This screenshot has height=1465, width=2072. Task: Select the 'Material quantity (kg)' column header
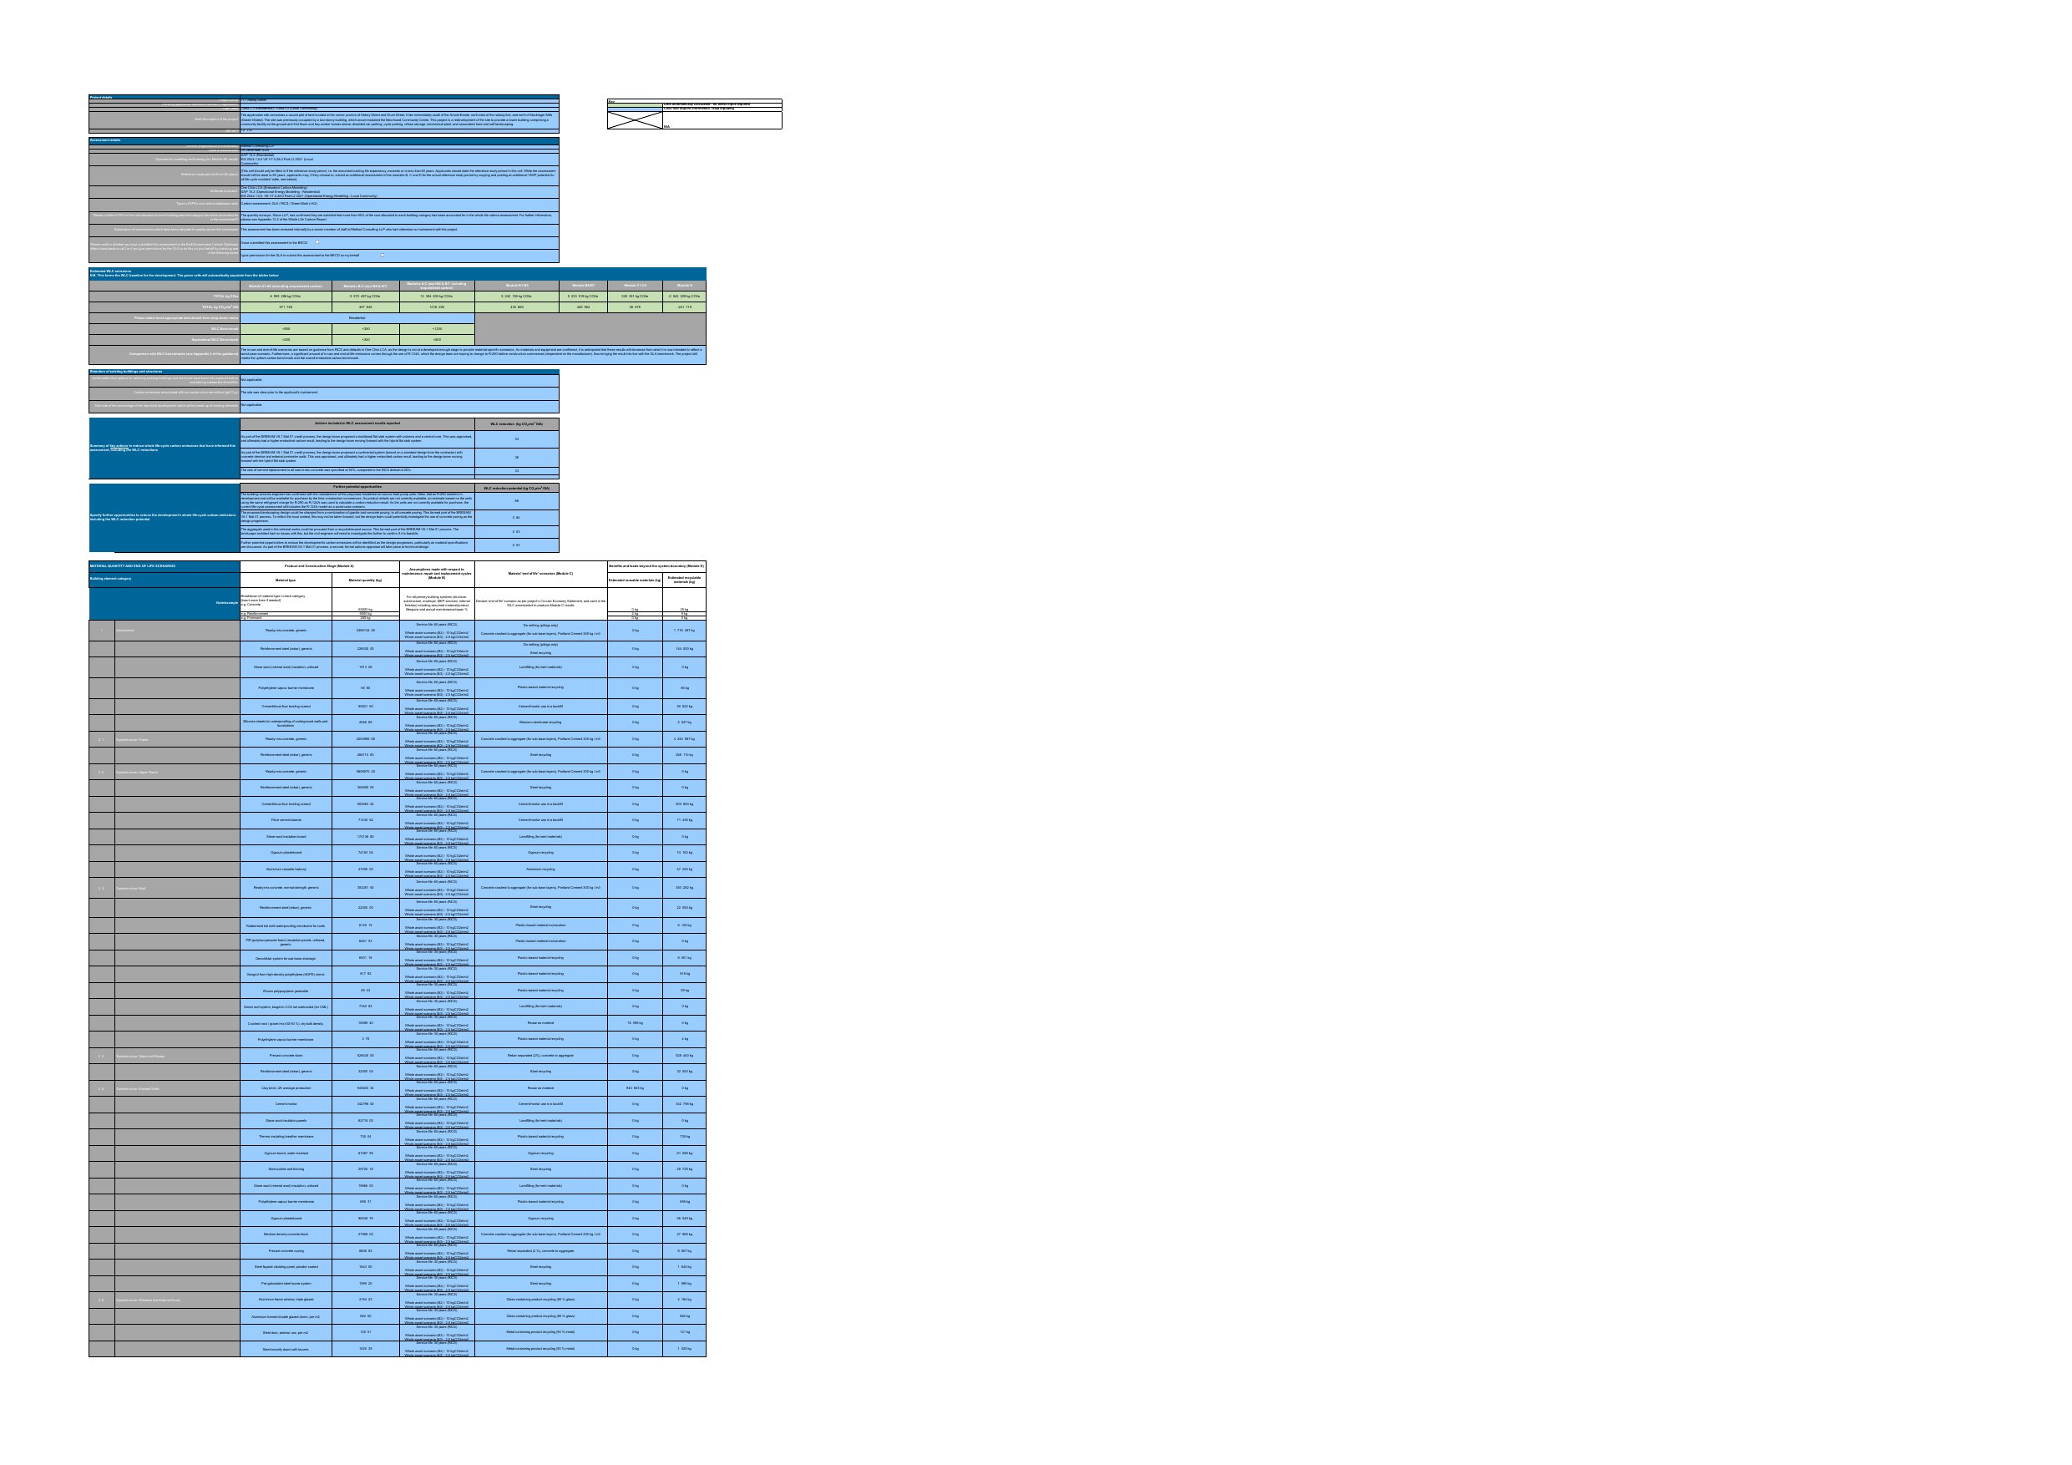(365, 580)
